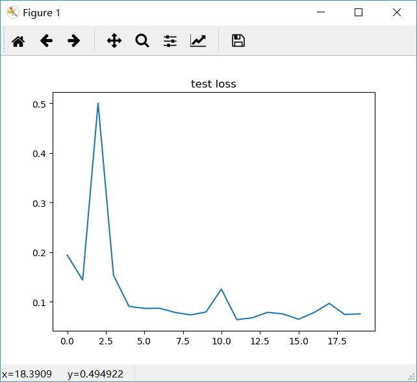Save the figure with the floppy disk icon
The width and height of the screenshot is (417, 382).
(238, 41)
